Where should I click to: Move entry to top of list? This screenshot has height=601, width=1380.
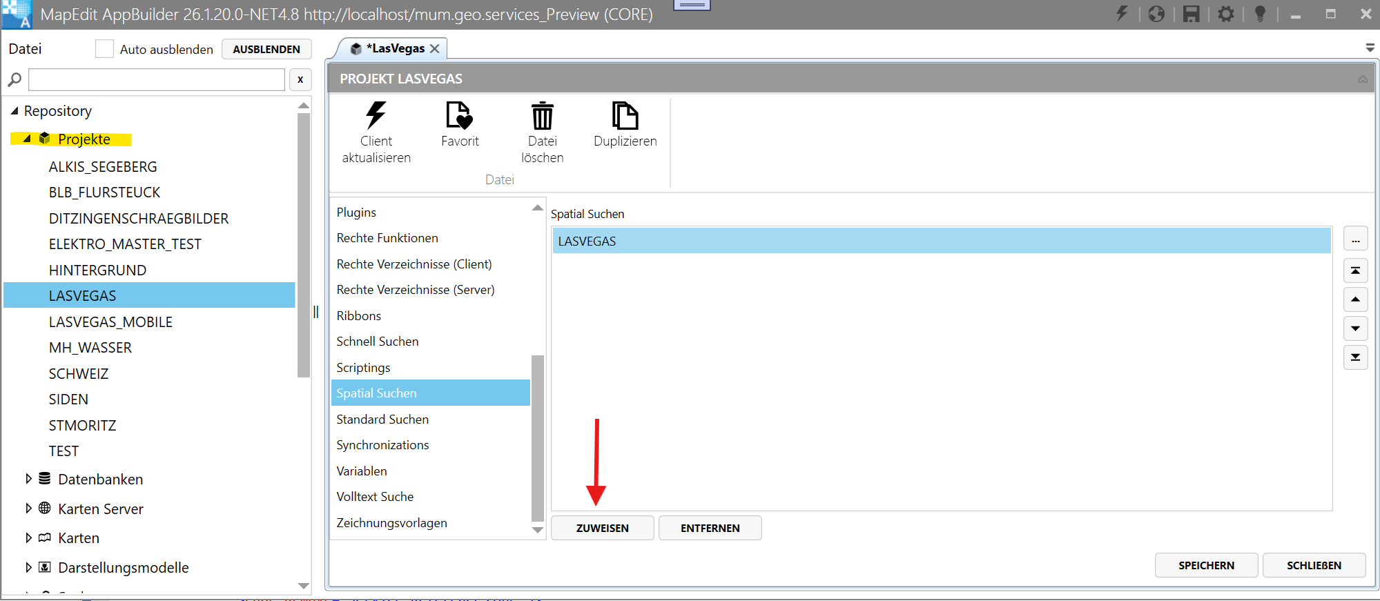pos(1355,270)
